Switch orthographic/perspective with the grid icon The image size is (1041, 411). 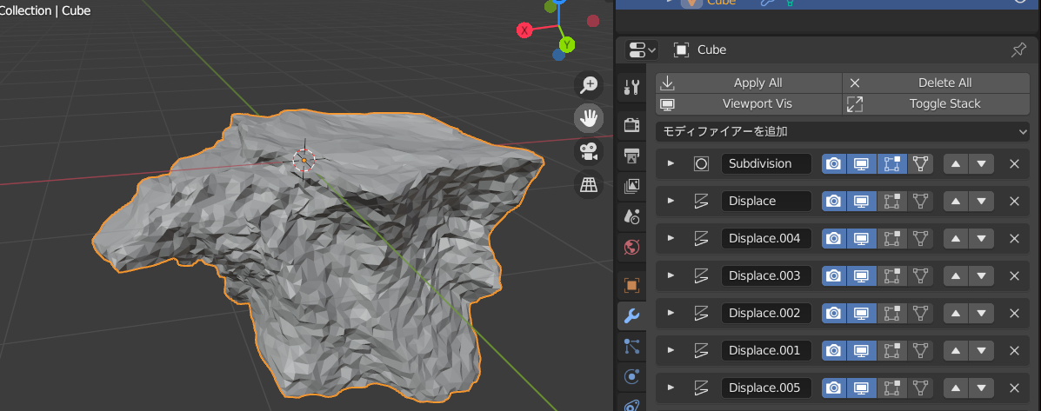pyautogui.click(x=589, y=185)
